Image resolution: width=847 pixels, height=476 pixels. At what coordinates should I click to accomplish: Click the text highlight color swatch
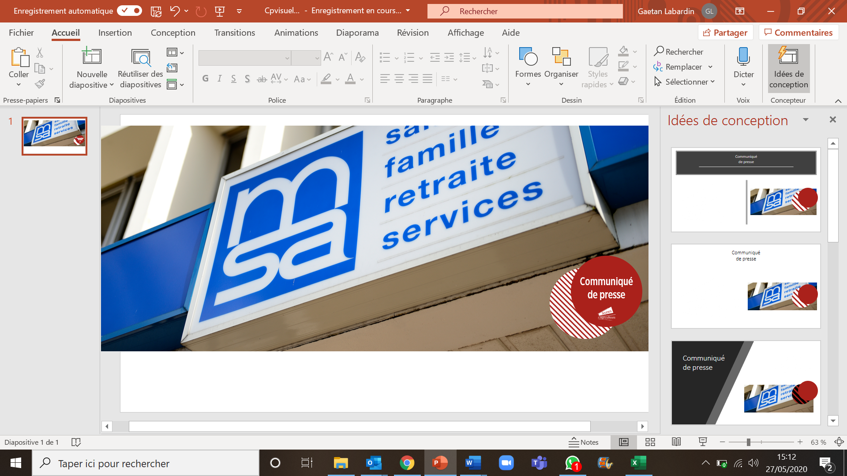(x=326, y=79)
